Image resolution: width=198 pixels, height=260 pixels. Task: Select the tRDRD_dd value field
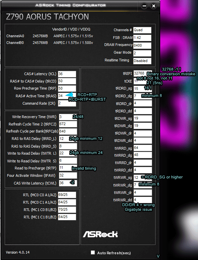(x=142, y=111)
